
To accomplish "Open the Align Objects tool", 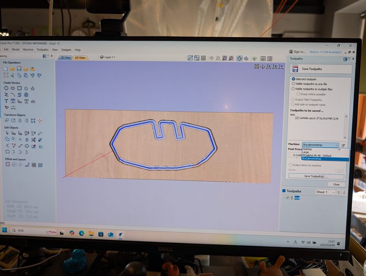I will [40, 121].
